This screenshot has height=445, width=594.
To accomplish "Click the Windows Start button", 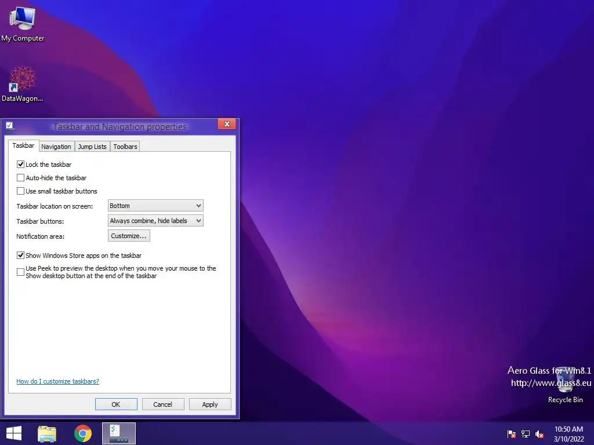I will point(14,433).
